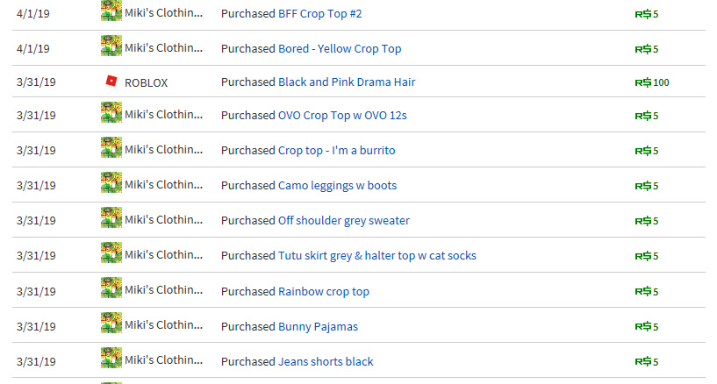
Task: Click Miki's Clothing icon beside BFF Crop Top #2
Action: (x=111, y=11)
